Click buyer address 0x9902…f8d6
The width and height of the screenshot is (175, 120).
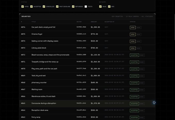81,27
